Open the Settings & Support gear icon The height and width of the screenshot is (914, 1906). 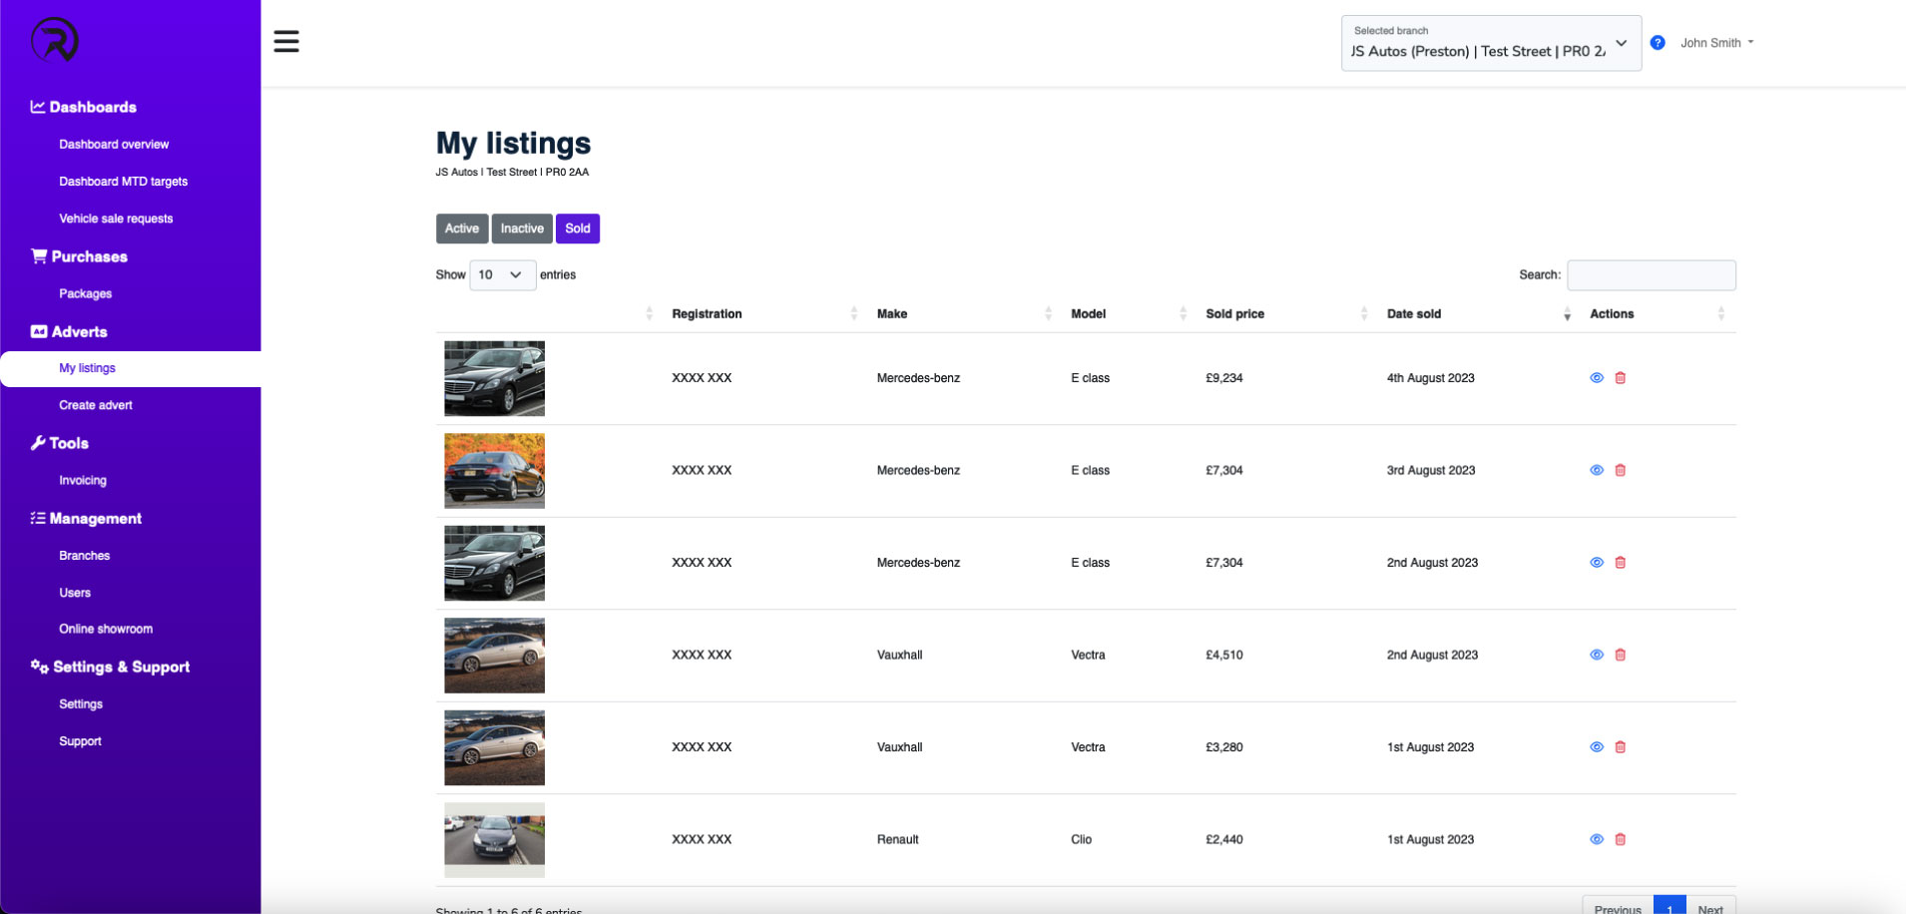38,667
